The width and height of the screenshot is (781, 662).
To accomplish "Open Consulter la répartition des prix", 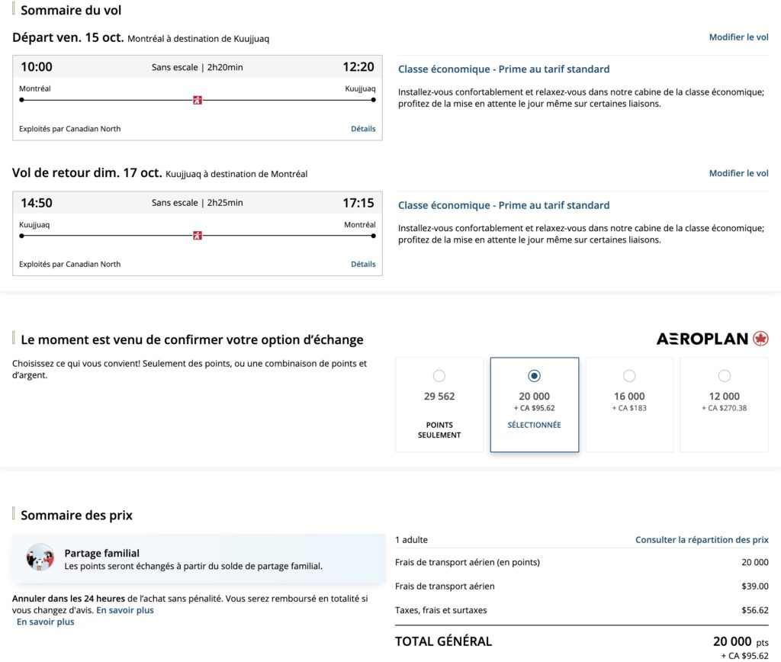I will (x=701, y=539).
